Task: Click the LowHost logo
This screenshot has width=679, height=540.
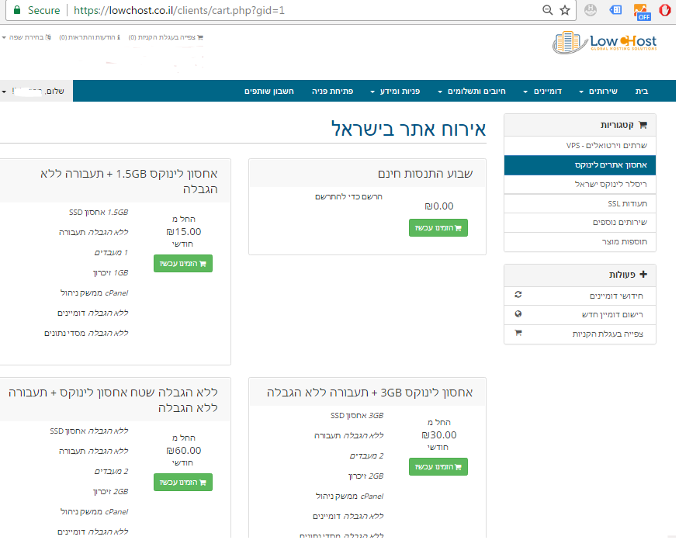Action: [605, 43]
